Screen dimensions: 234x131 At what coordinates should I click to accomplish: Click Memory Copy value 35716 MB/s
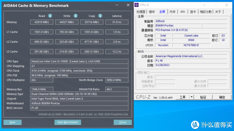click(x=92, y=22)
